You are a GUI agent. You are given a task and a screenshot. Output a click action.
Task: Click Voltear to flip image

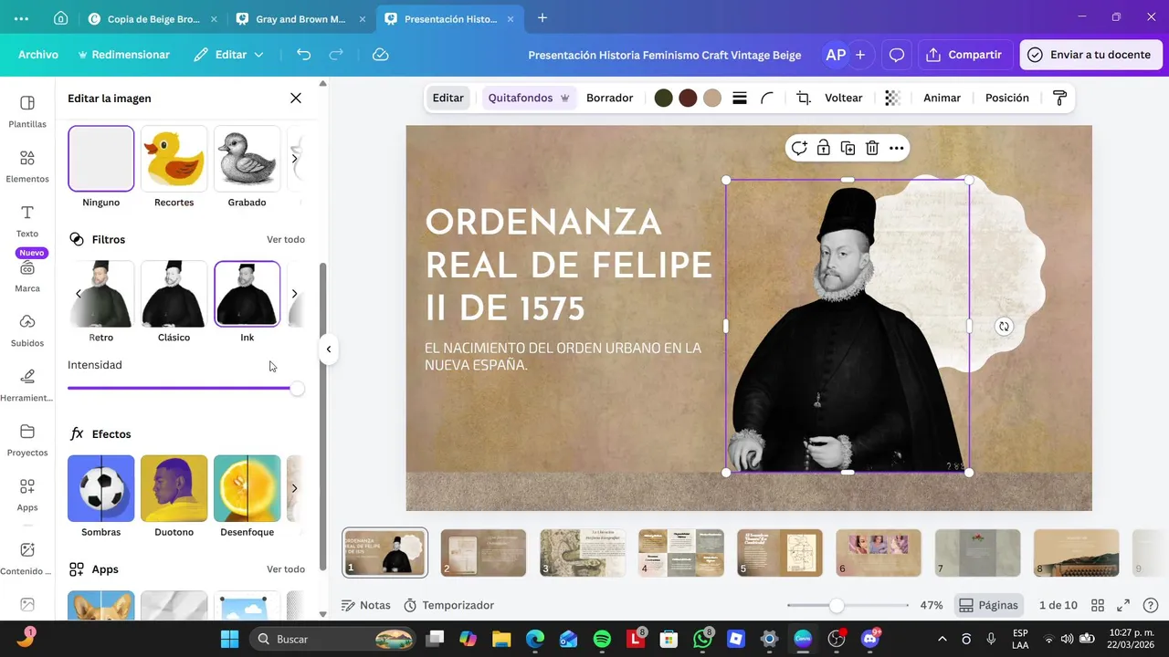pos(843,98)
